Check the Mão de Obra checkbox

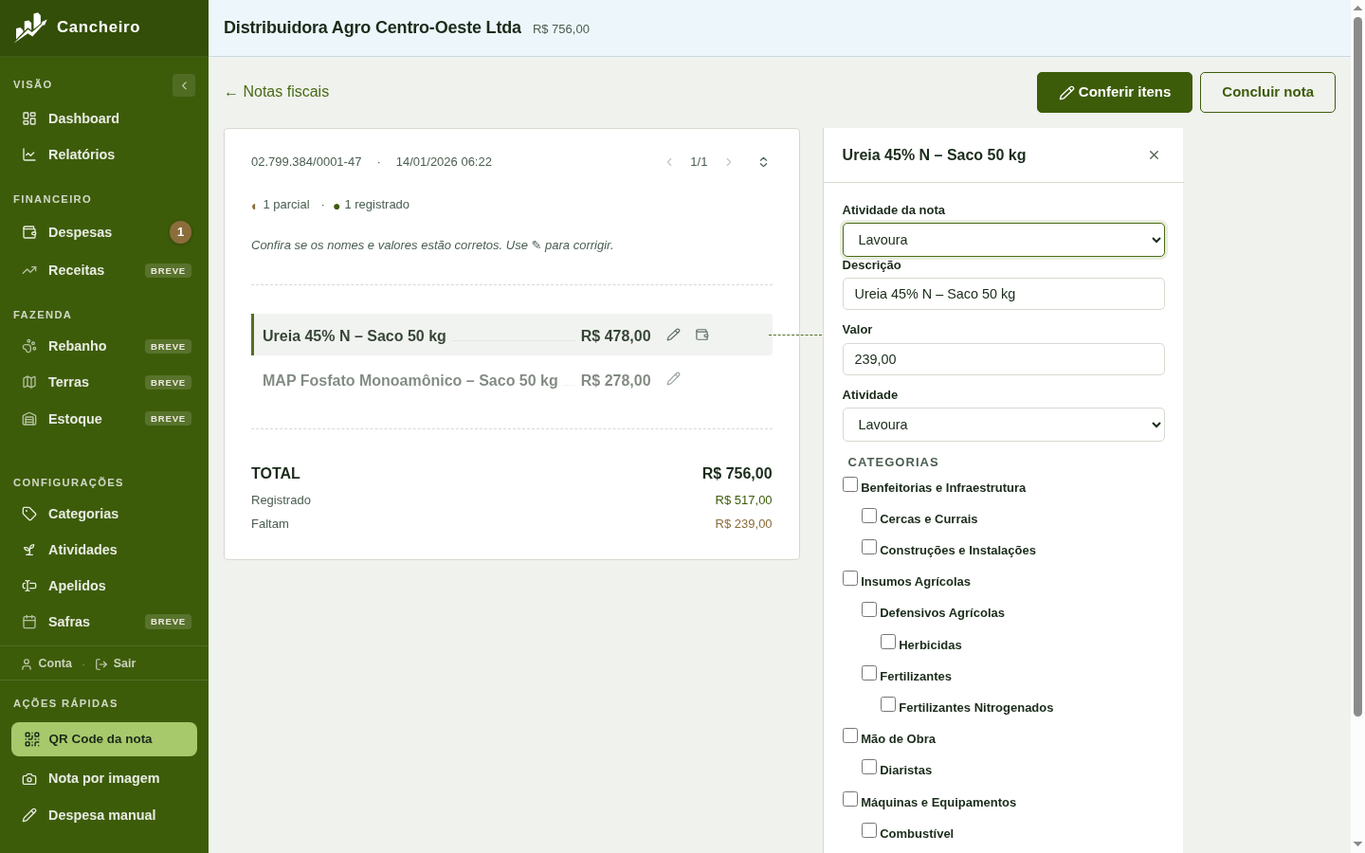[850, 735]
